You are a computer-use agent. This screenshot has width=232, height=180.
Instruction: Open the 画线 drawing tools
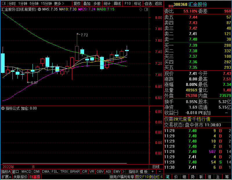pos(117,3)
